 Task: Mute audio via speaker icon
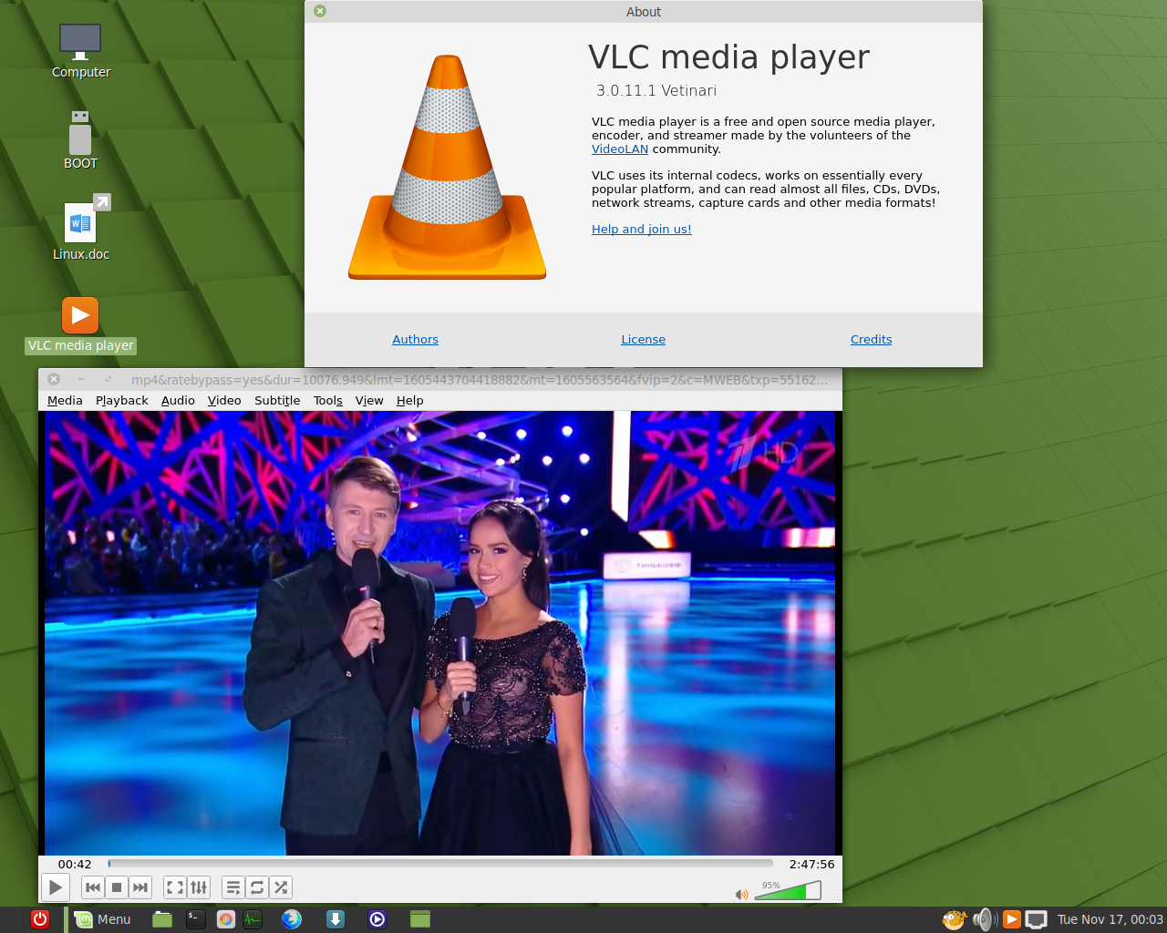coord(741,894)
